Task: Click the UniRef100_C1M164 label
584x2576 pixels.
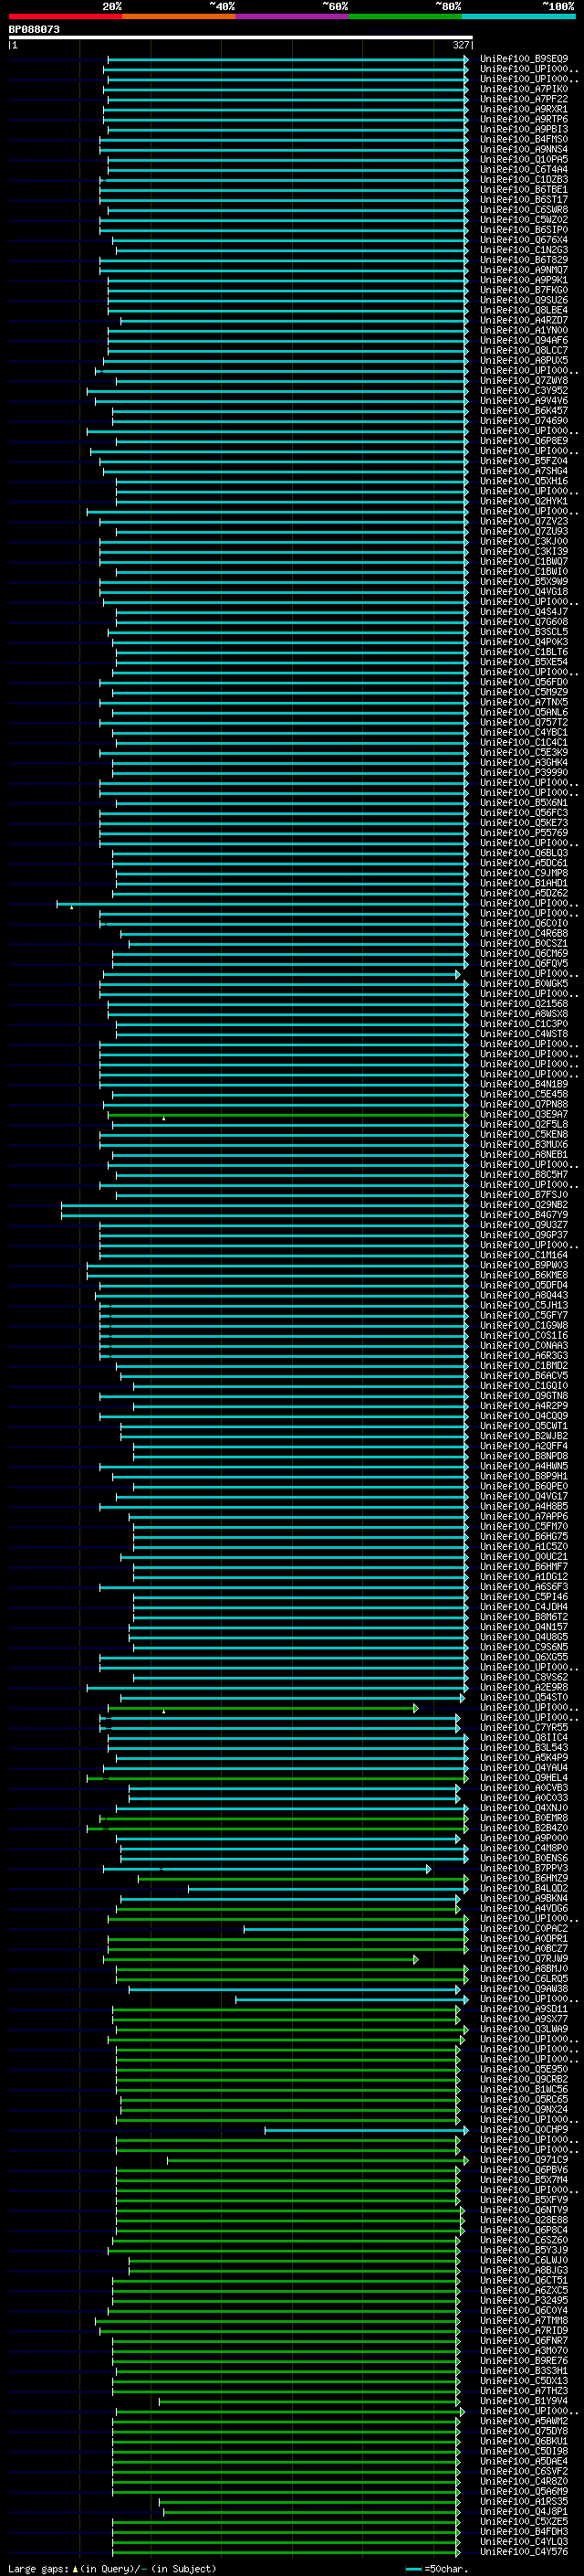Action: [x=524, y=1255]
